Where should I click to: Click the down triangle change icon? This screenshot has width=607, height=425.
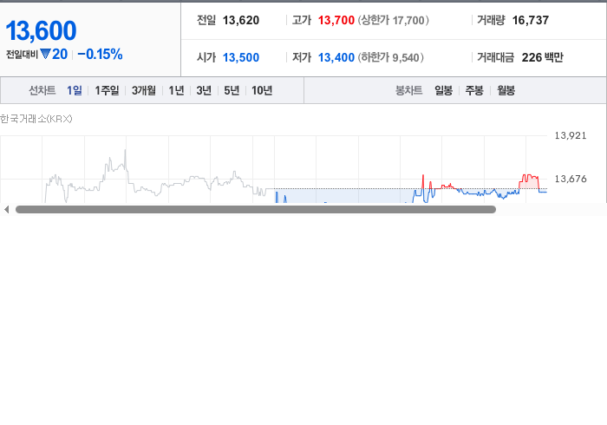tap(45, 54)
